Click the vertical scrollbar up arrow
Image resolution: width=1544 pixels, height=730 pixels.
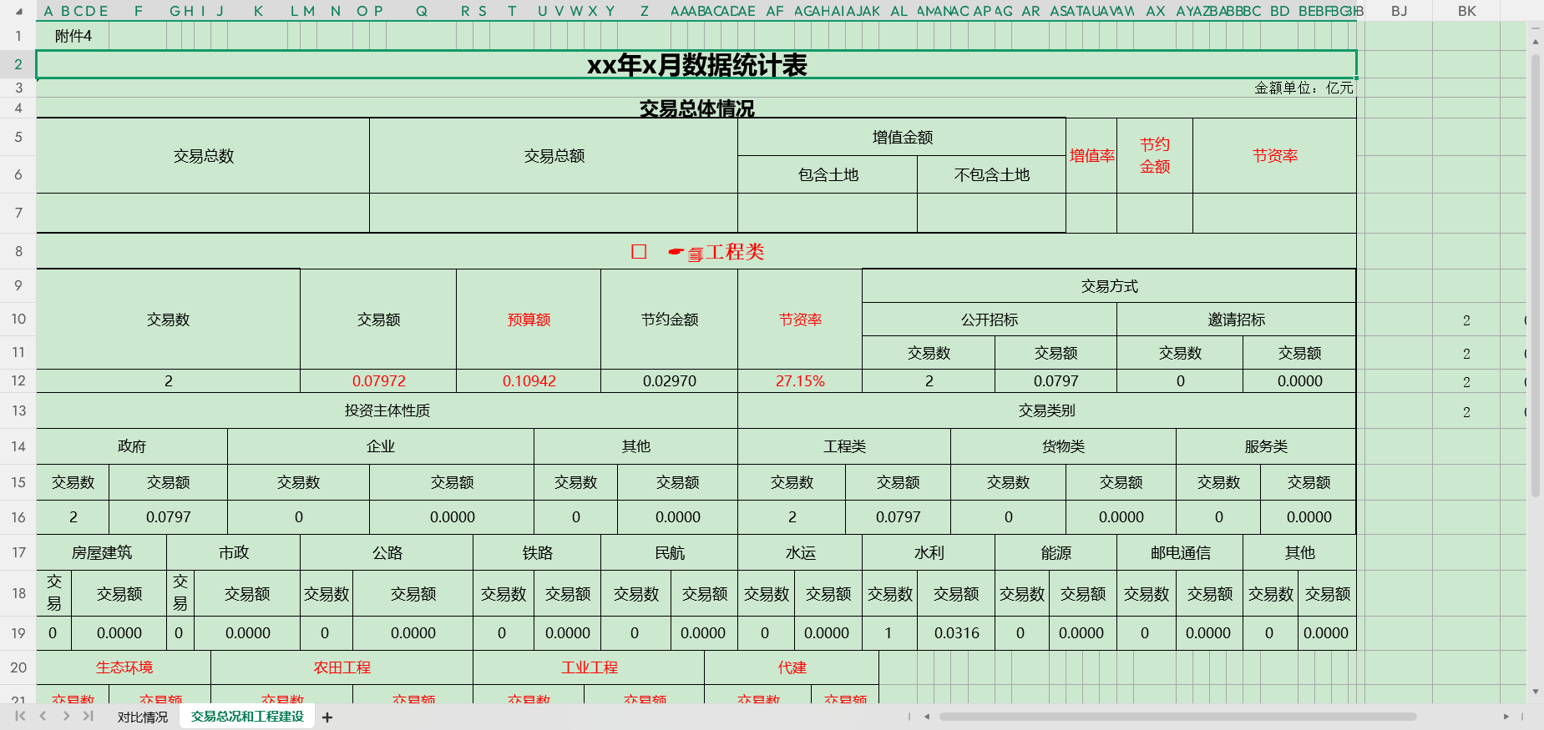click(x=1536, y=41)
